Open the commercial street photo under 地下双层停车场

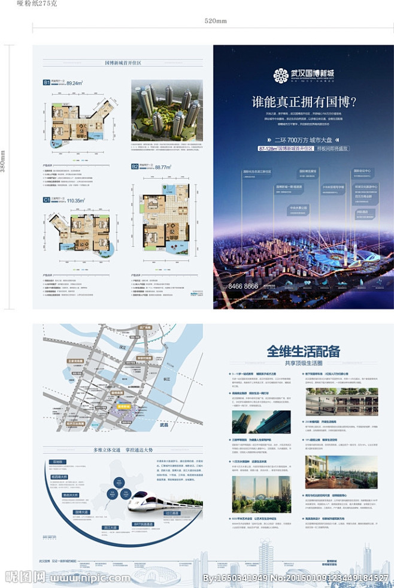click(x=341, y=402)
